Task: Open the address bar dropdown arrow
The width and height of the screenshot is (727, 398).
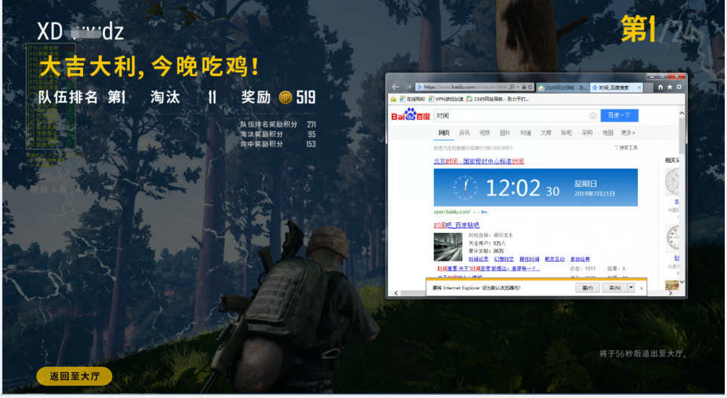Action: click(x=517, y=87)
